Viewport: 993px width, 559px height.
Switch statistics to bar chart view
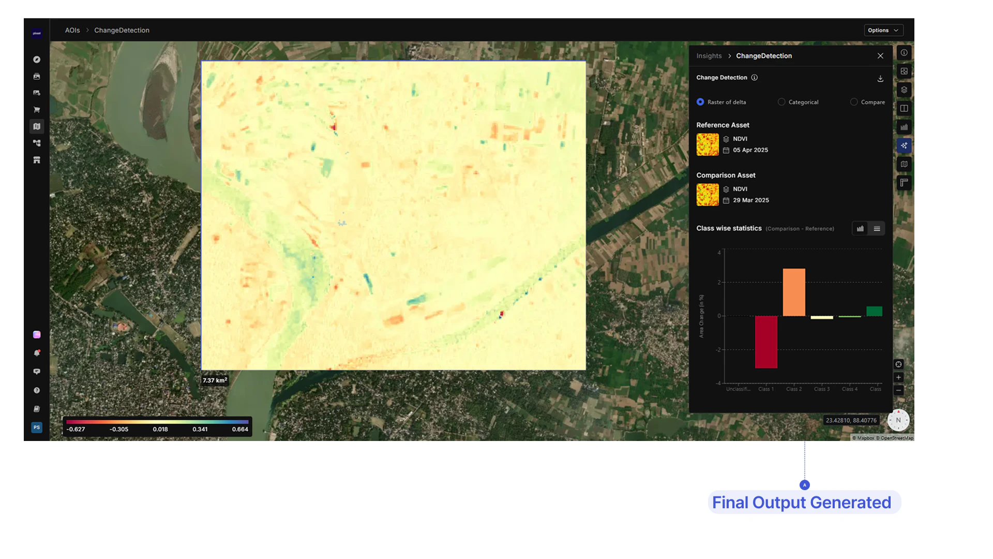click(x=860, y=228)
